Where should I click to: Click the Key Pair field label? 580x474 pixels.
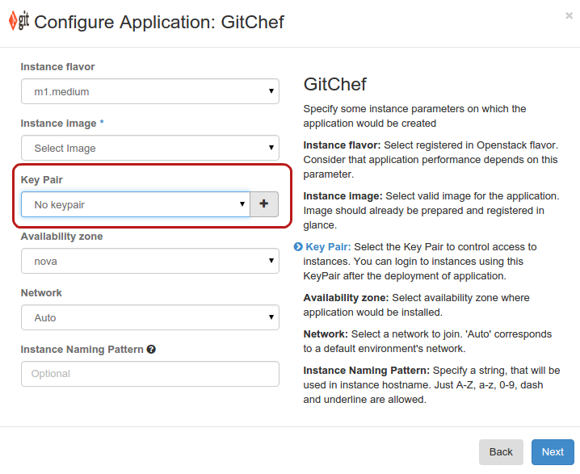click(41, 180)
